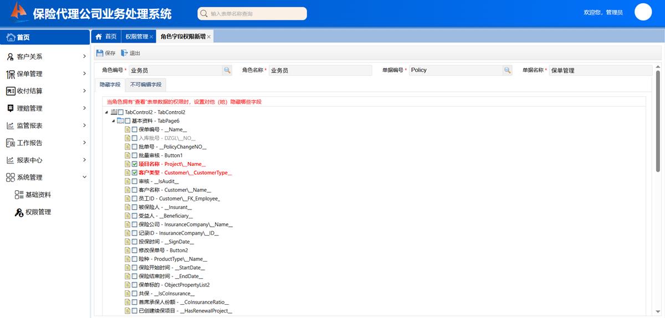Image resolution: width=665 pixels, height=318 pixels.
Task: Click the 单据名称 field showing 保单管理
Action: [601, 70]
